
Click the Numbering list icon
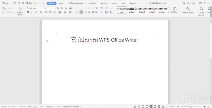point(83,8)
